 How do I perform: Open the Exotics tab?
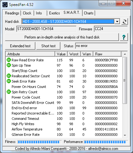point(54,13)
